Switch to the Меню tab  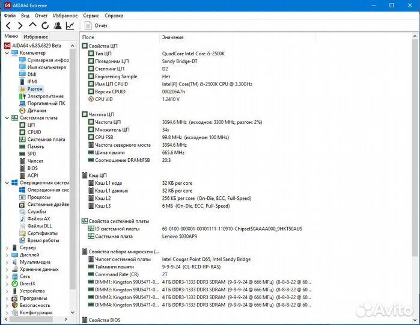click(x=11, y=36)
